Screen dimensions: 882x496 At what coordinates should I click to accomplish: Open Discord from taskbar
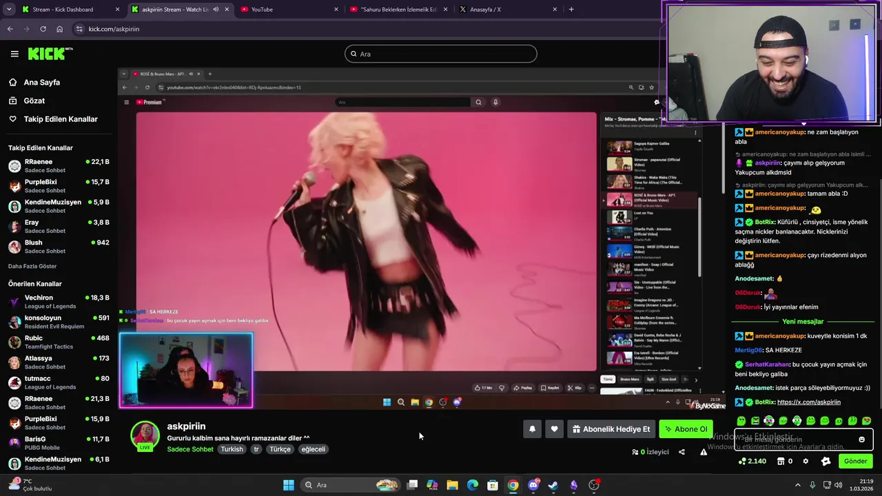tap(533, 485)
